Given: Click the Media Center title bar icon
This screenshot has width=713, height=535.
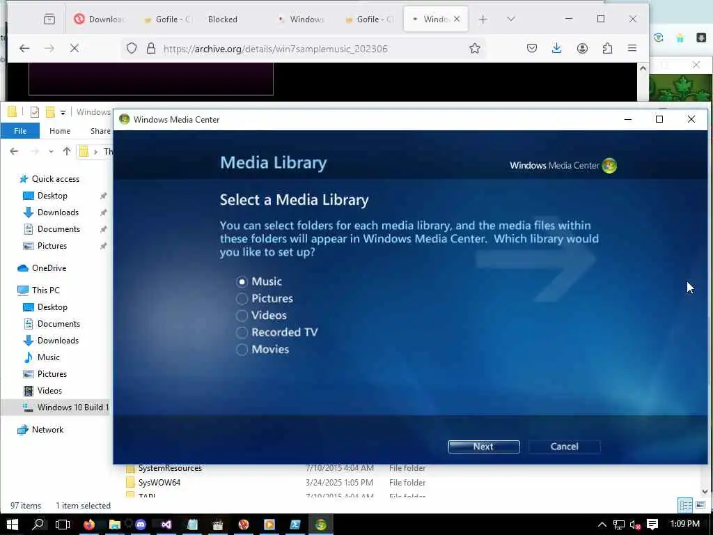Looking at the screenshot, I should coord(124,120).
